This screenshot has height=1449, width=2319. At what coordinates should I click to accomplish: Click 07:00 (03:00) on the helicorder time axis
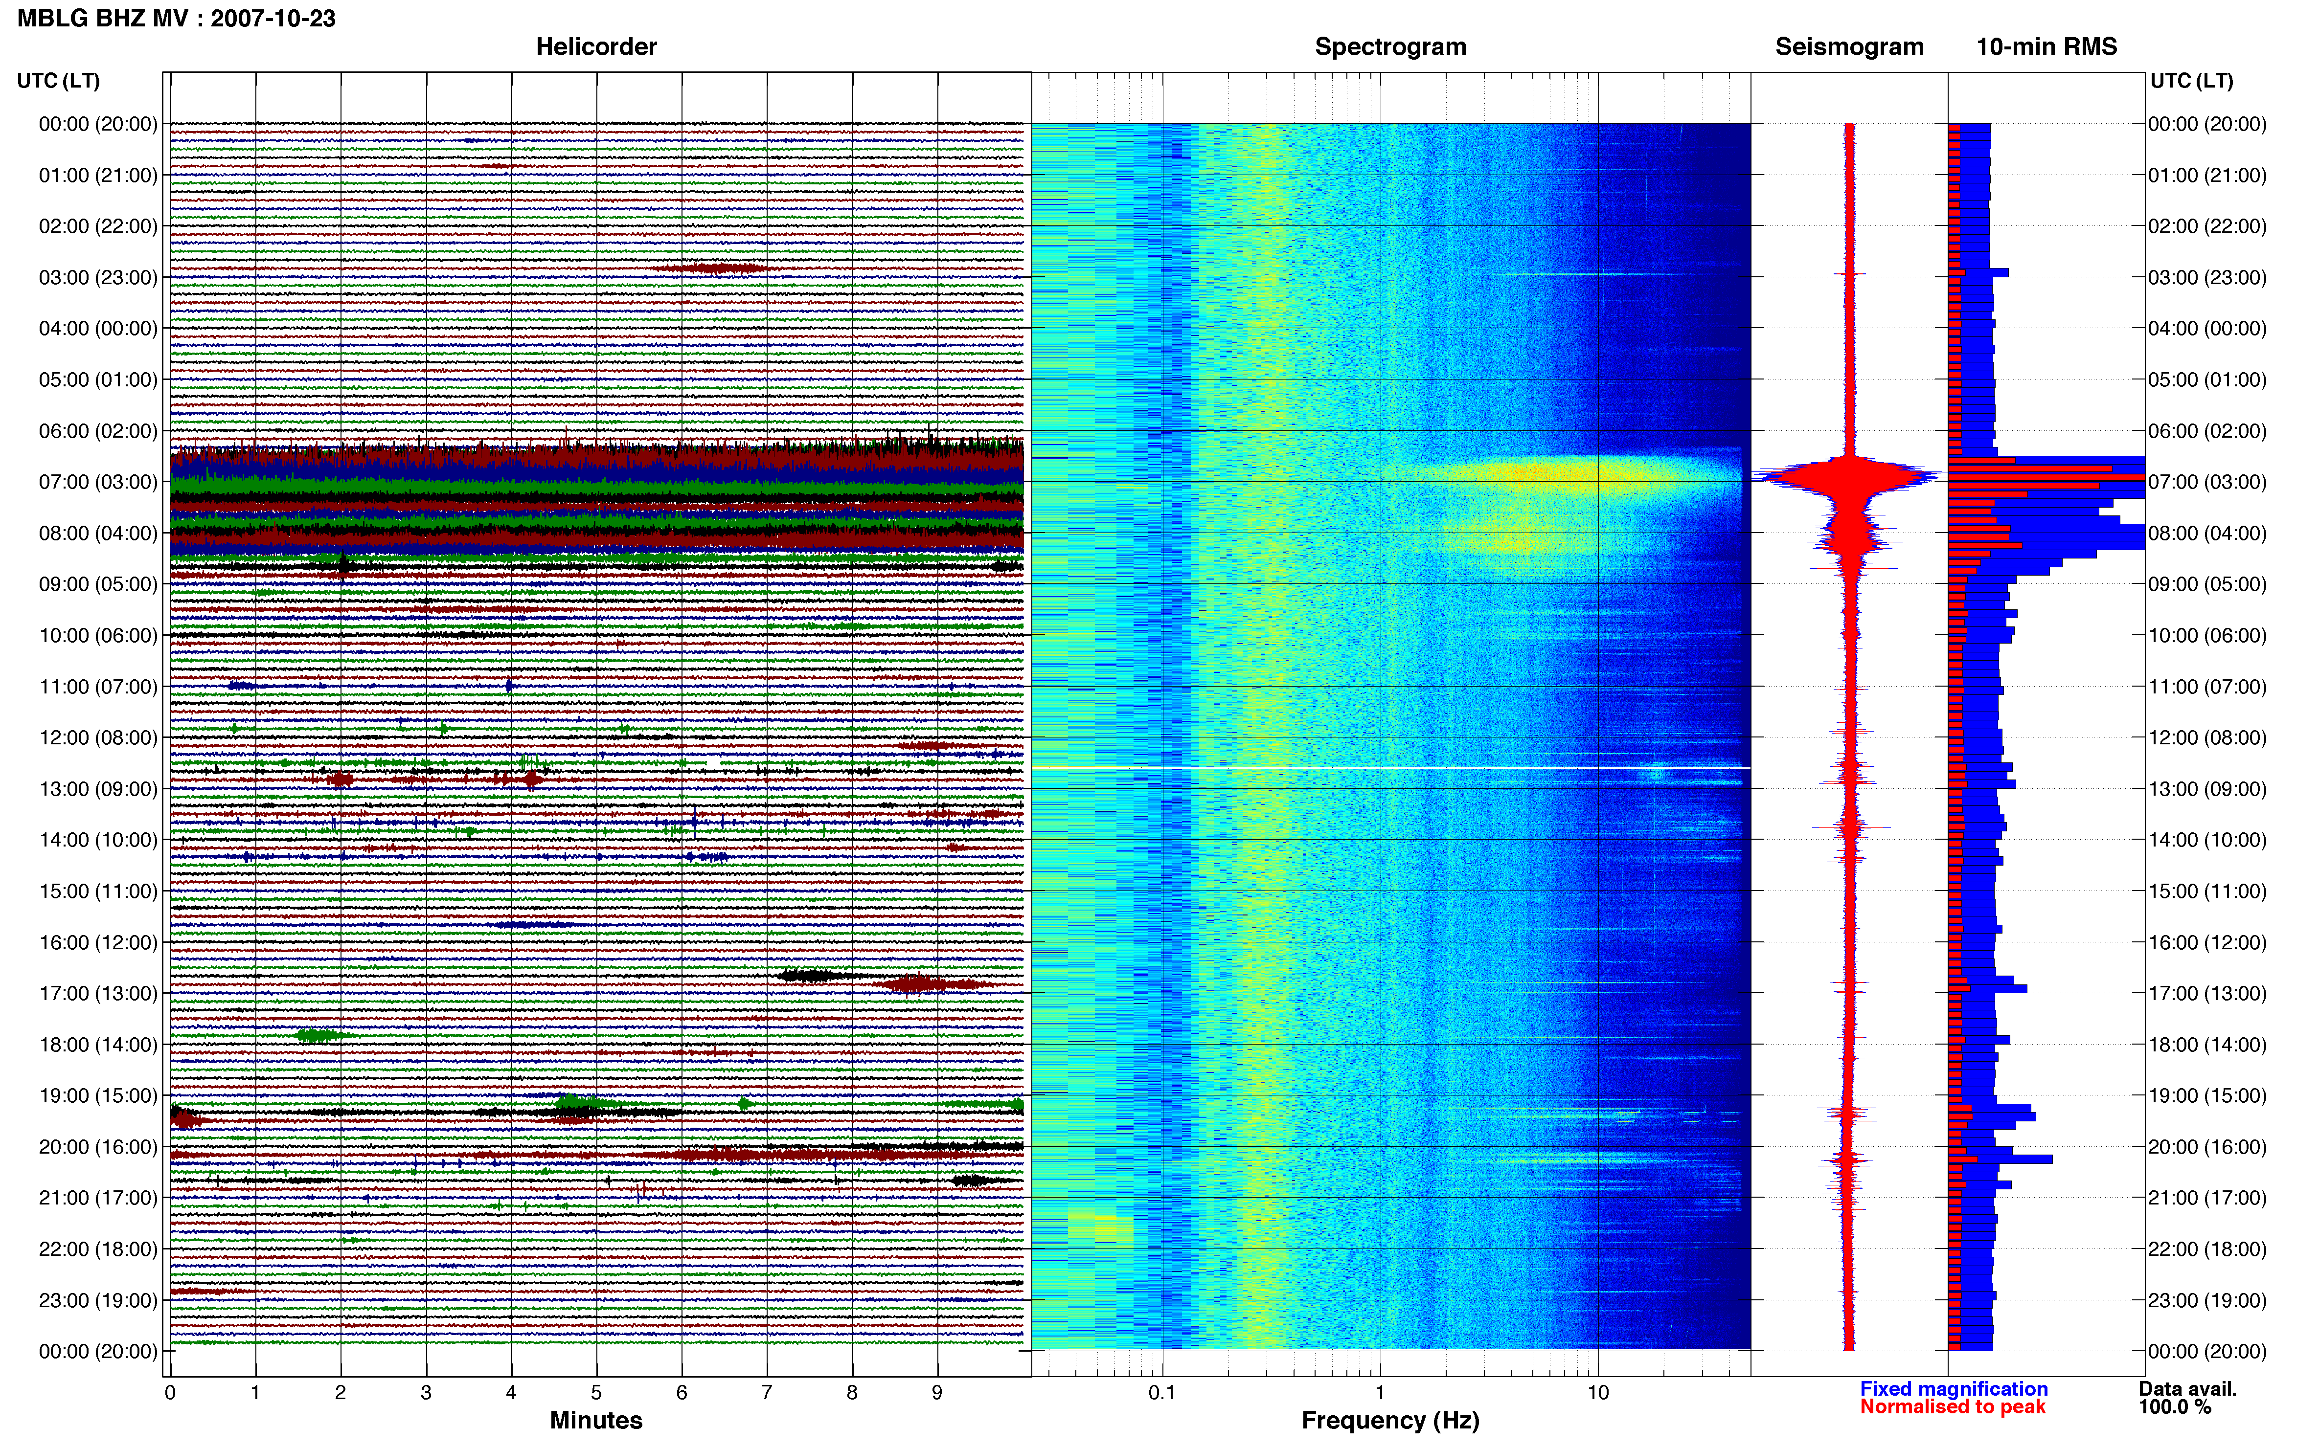pos(98,482)
